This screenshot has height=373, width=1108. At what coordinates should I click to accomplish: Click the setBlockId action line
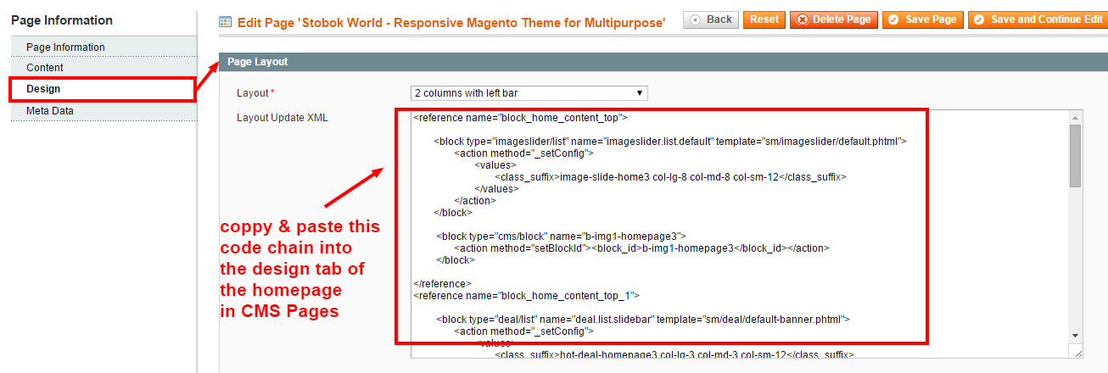641,248
